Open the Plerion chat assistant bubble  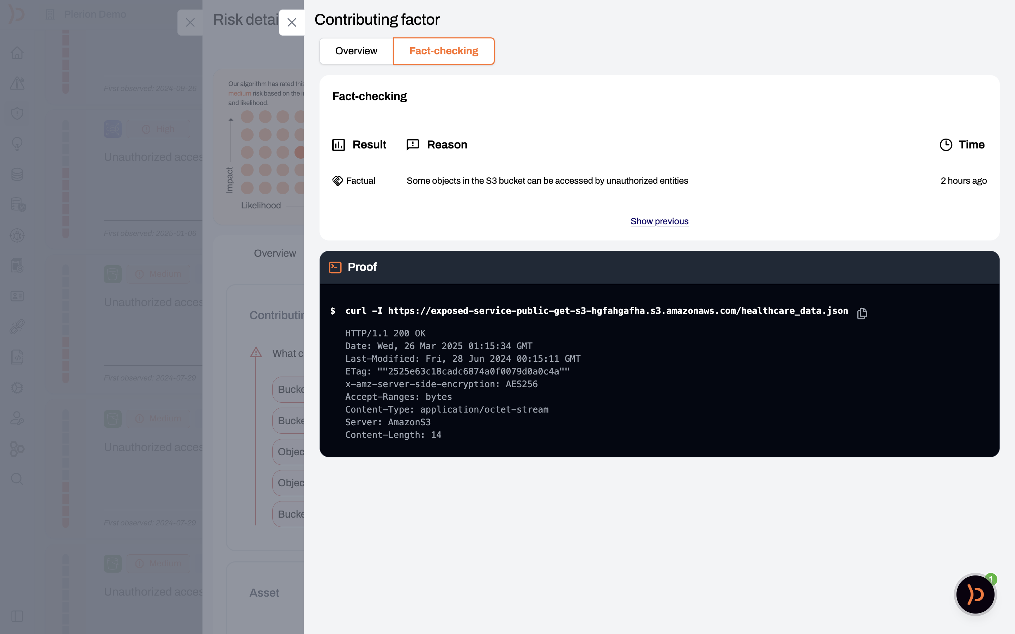coord(975,594)
